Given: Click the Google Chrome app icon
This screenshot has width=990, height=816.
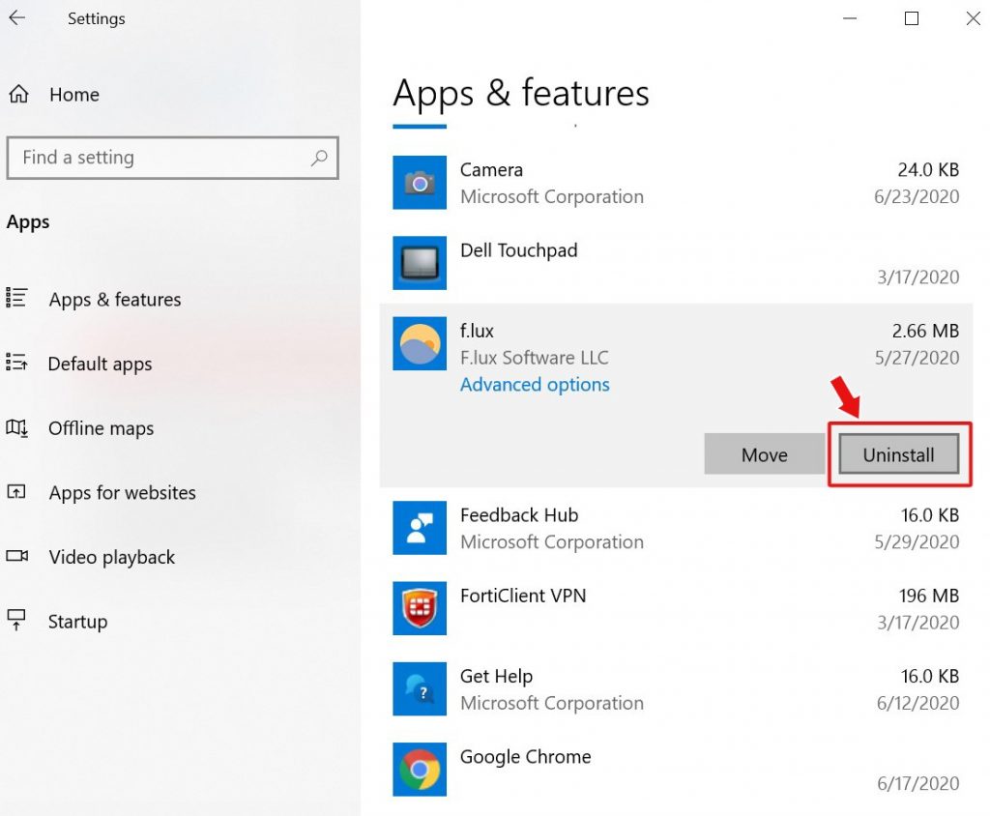Looking at the screenshot, I should 420,770.
